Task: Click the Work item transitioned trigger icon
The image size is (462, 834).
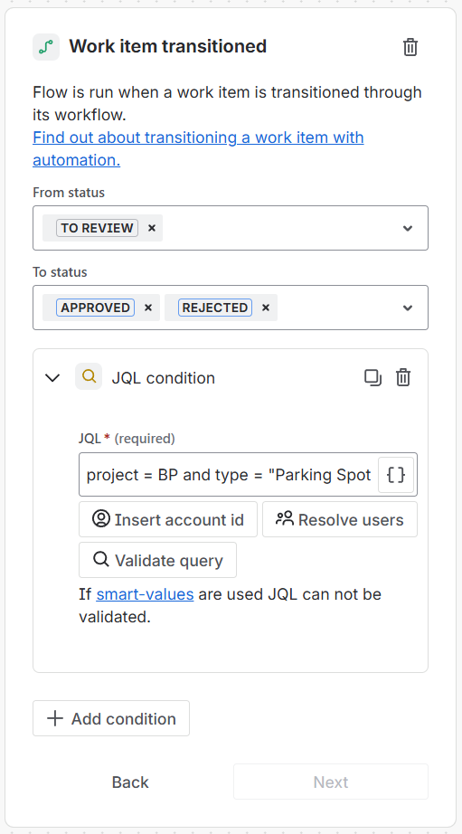Action: point(46,47)
